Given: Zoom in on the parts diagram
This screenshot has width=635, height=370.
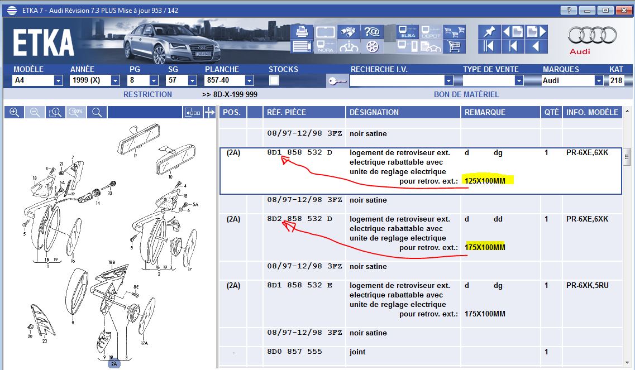Looking at the screenshot, I should pos(14,112).
